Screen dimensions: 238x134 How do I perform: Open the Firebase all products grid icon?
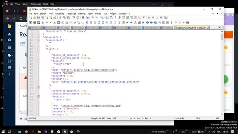click(x=9, y=68)
